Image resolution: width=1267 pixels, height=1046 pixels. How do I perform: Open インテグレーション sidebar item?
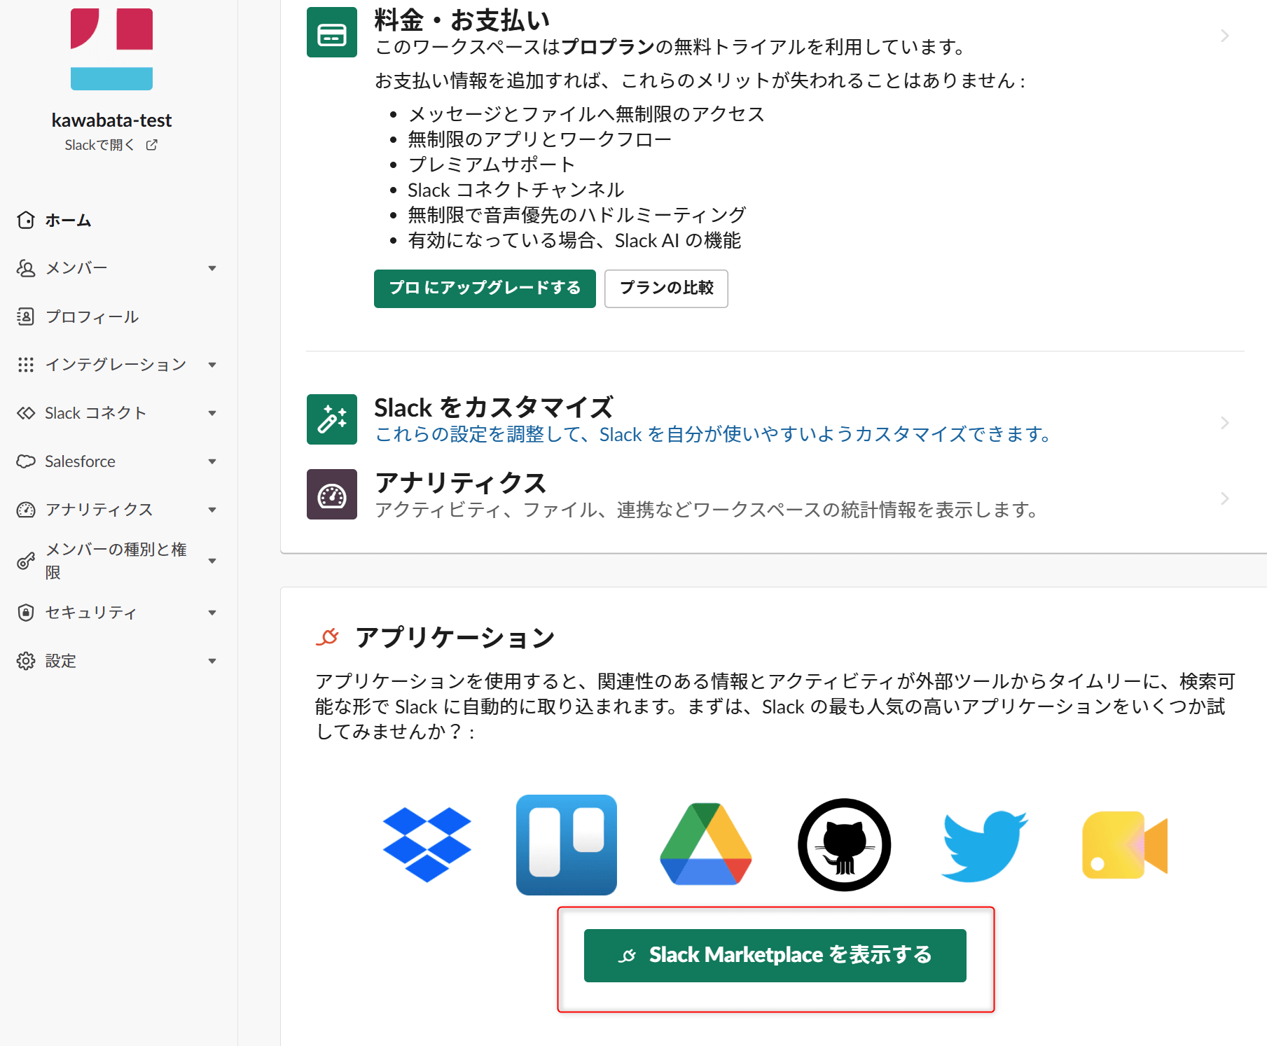coord(116,365)
